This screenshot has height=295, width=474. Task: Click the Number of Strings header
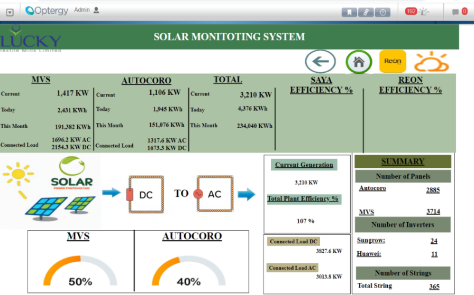(x=403, y=273)
